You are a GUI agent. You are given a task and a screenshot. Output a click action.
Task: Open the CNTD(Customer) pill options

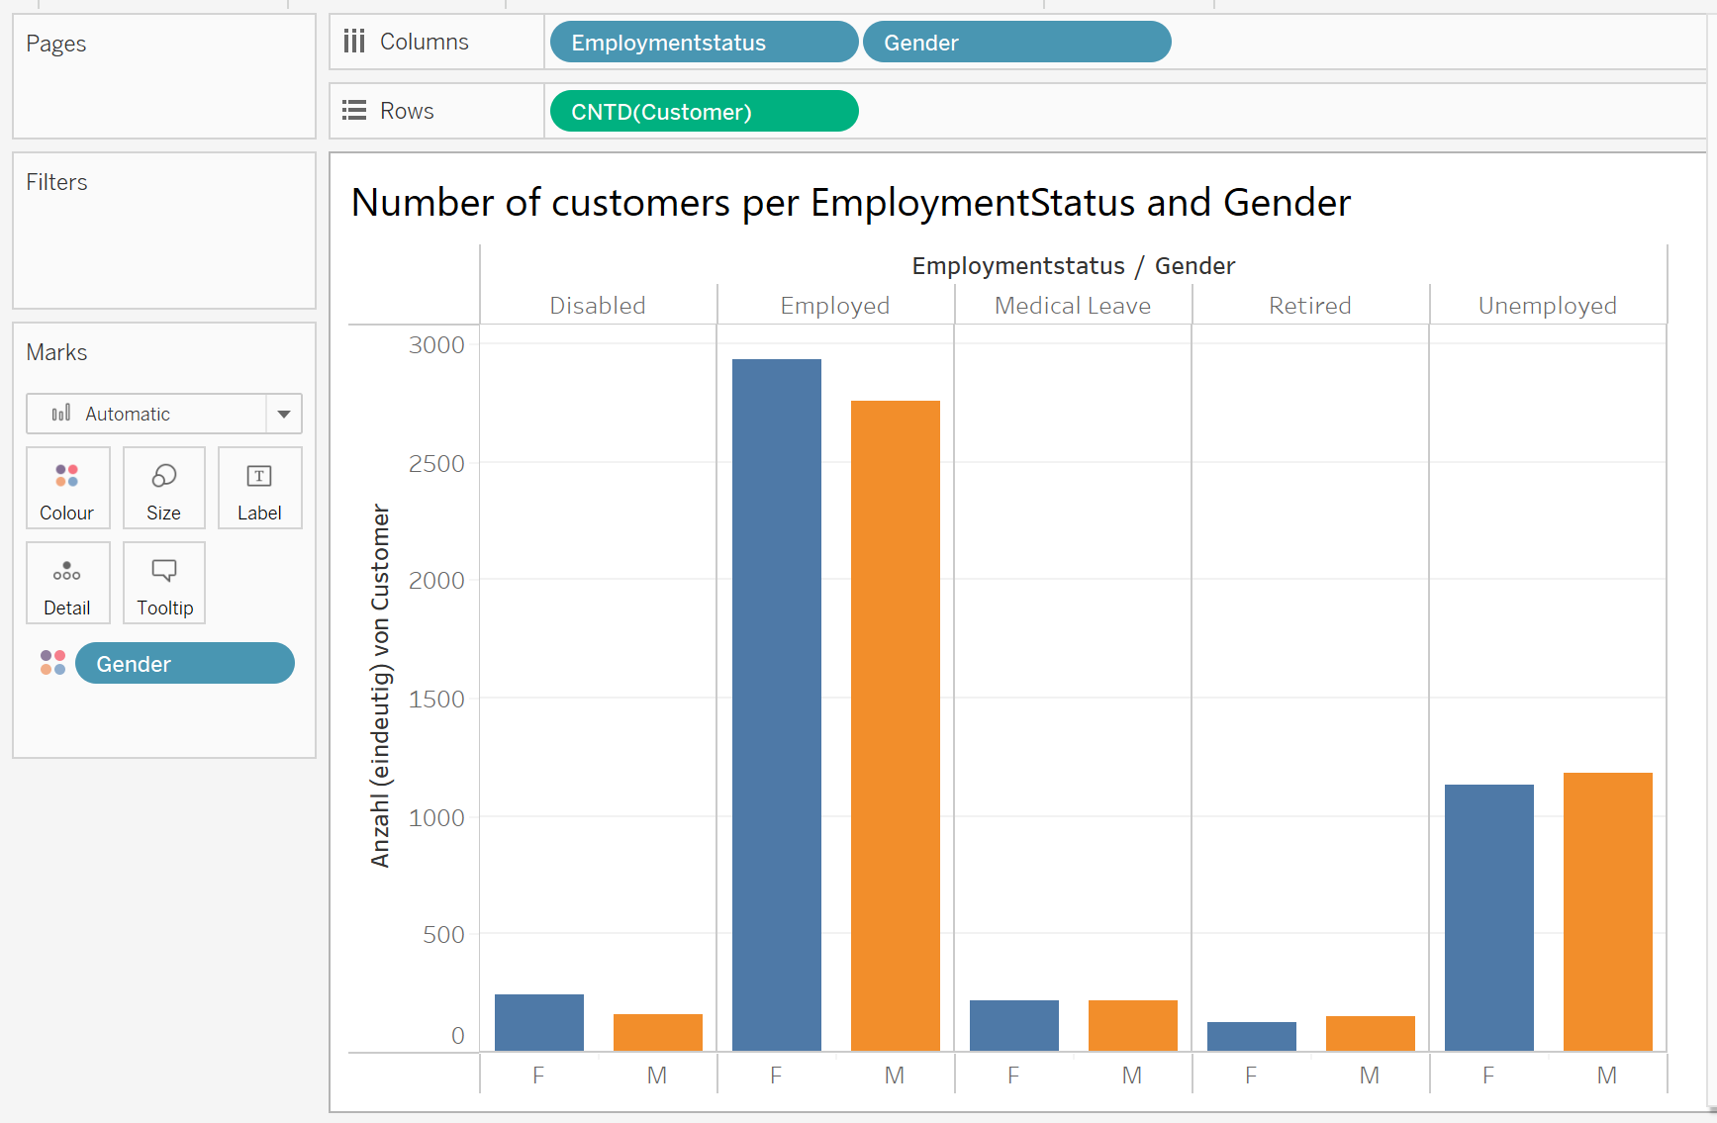[703, 111]
